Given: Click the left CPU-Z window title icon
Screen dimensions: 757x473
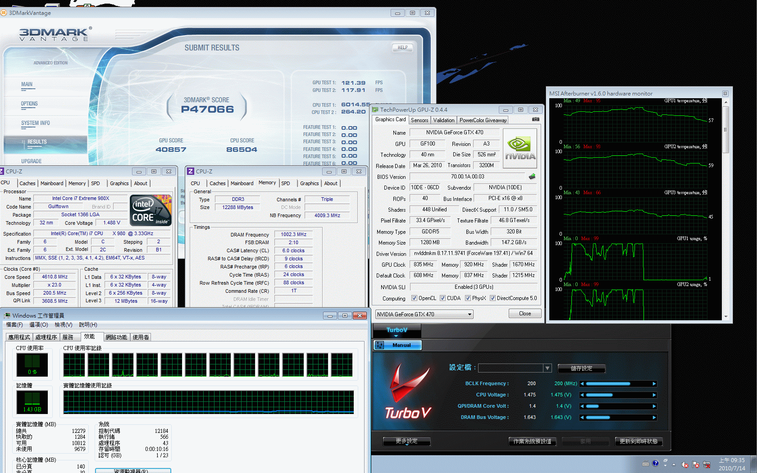Looking at the screenshot, I should pos(2,171).
